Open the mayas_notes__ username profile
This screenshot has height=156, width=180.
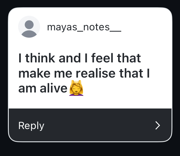pyautogui.click(x=84, y=27)
